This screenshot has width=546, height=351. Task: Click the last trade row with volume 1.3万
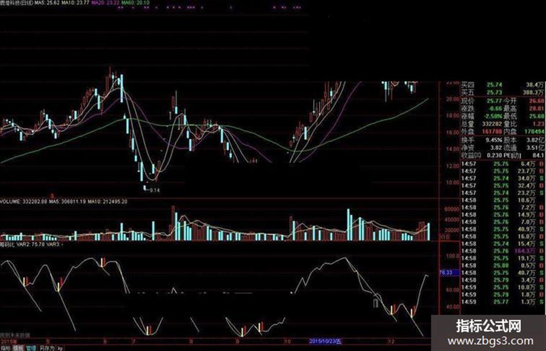coord(502,301)
